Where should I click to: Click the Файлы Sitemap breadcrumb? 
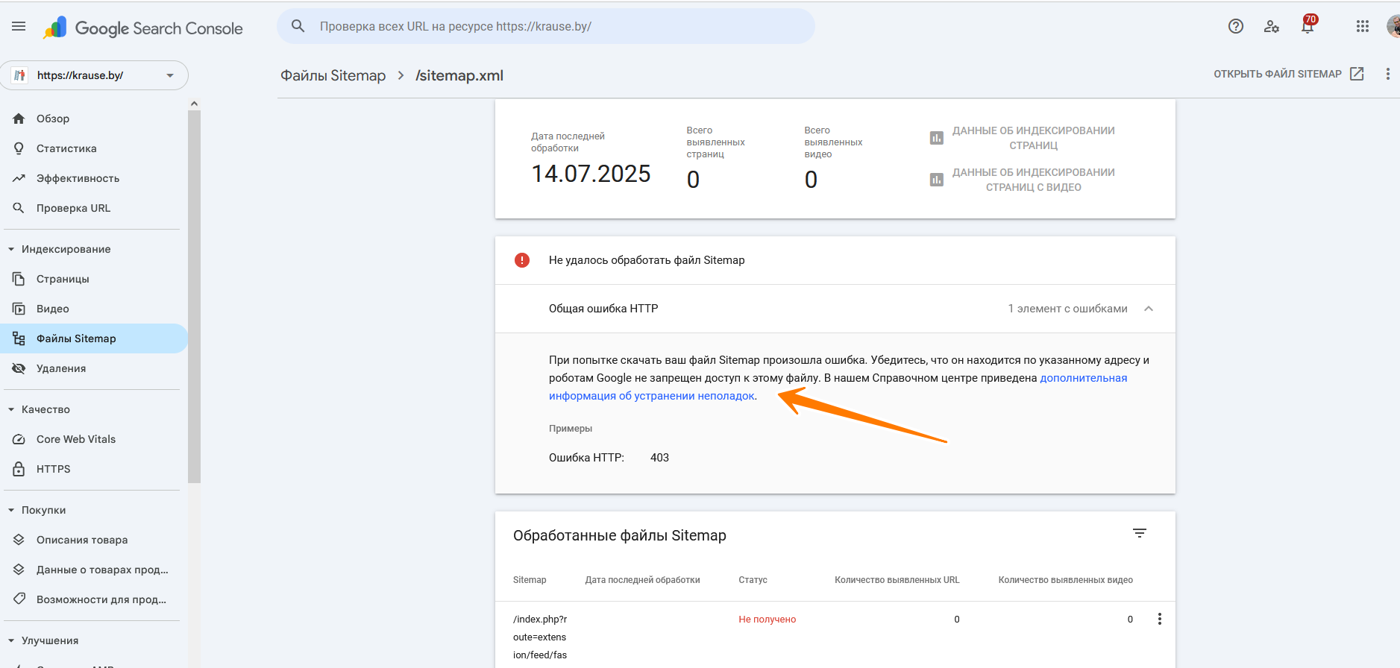(333, 75)
